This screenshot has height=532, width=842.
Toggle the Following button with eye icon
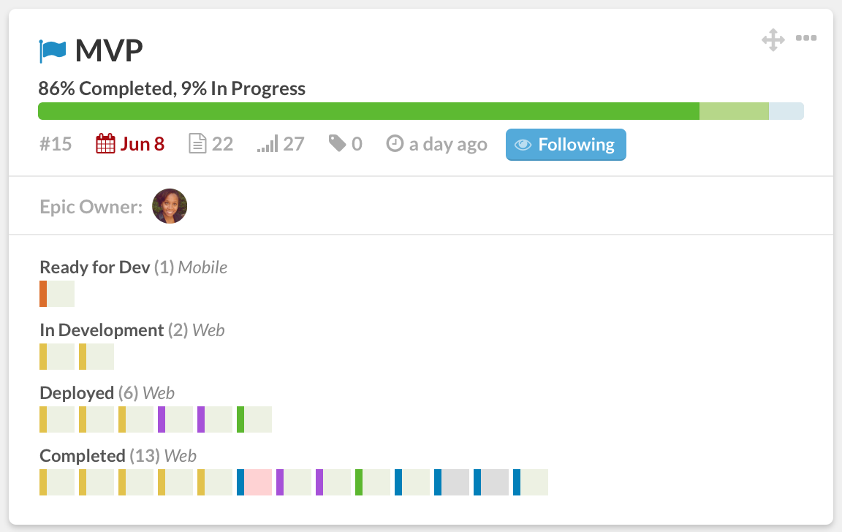point(566,145)
